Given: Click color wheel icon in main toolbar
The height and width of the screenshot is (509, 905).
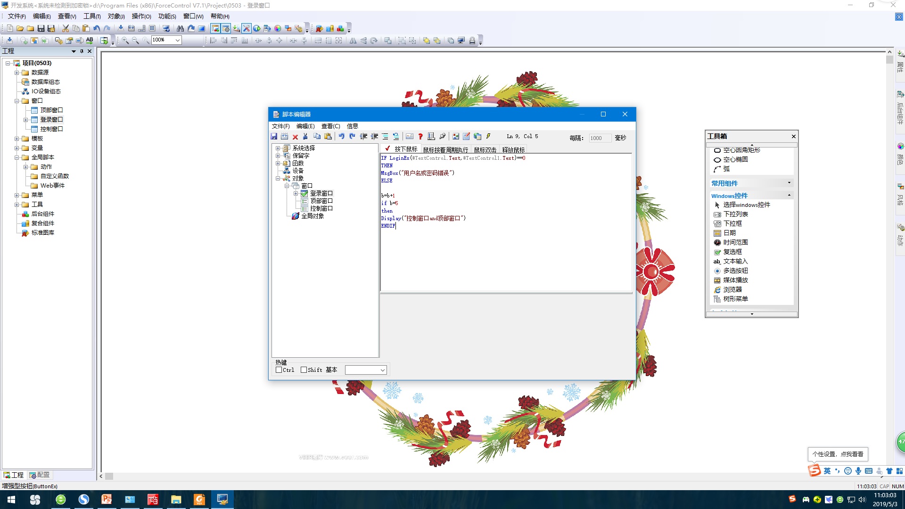Looking at the screenshot, I should click(278, 28).
